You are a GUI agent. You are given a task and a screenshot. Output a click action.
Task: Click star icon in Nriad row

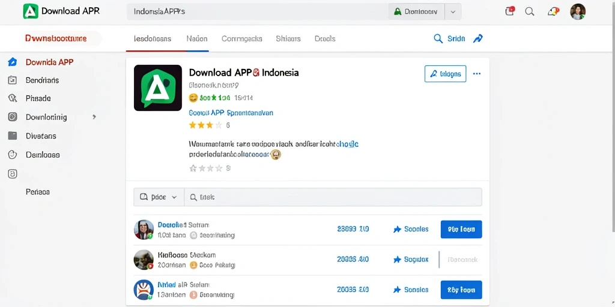coord(397,290)
